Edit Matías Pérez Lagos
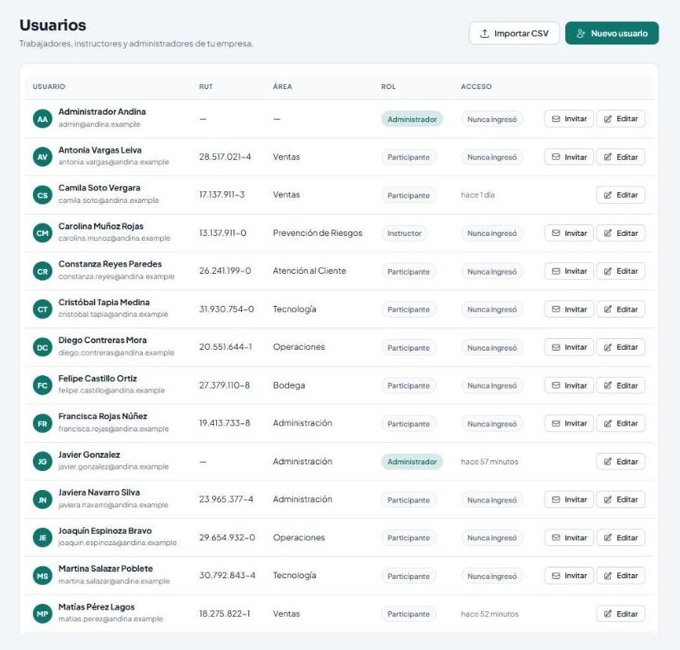Image resolution: width=680 pixels, height=650 pixels. point(621,614)
